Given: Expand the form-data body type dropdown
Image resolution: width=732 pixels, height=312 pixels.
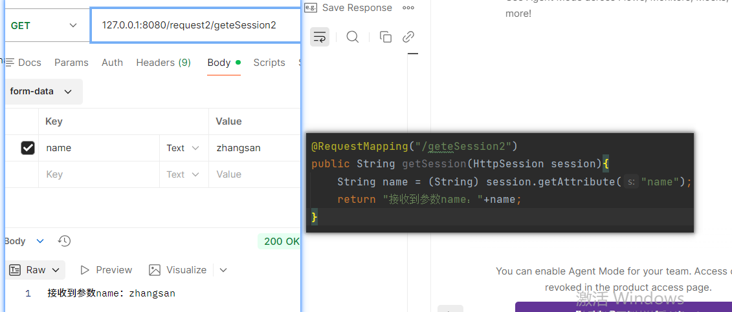Looking at the screenshot, I should coord(44,92).
